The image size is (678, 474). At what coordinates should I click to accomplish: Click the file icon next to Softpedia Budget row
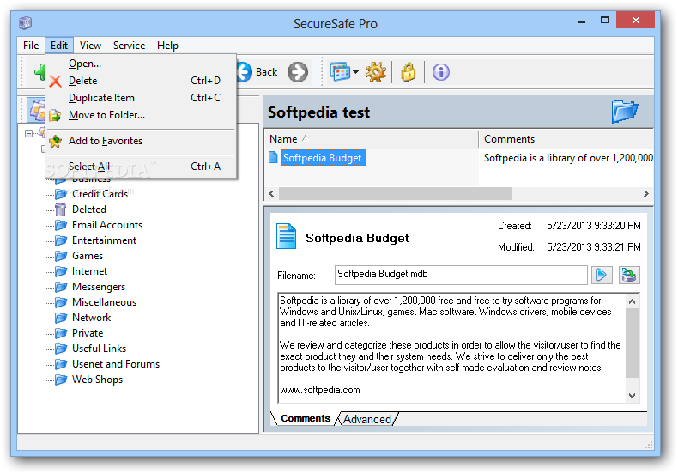[x=273, y=157]
